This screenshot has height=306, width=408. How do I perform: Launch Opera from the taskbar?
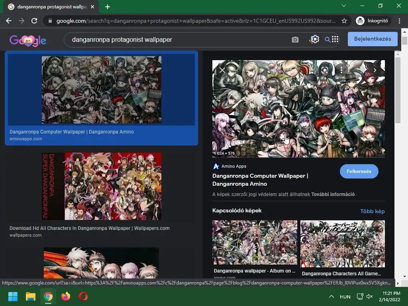tap(83, 296)
